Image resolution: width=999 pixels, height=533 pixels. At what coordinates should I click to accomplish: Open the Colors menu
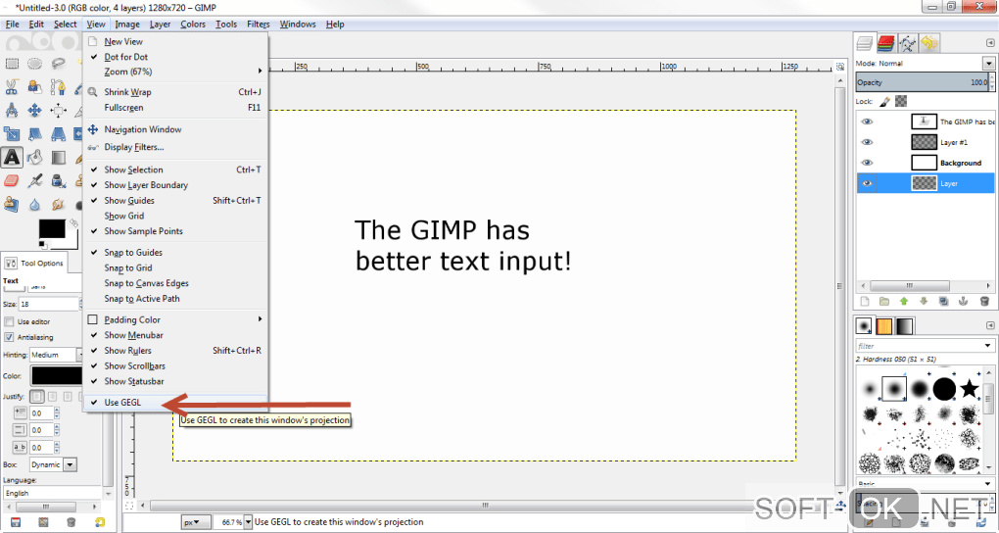click(192, 24)
